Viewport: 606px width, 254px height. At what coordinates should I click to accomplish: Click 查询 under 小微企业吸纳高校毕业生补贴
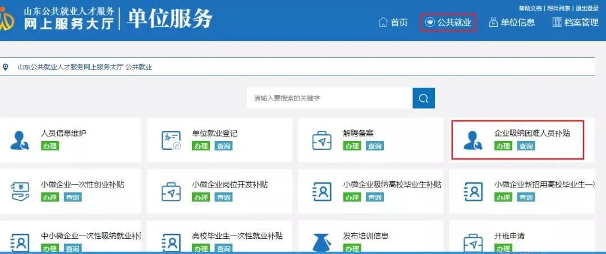point(374,197)
